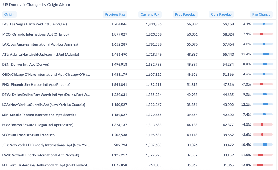
Task: Click DFW Dallas/Fort Worth origin name
Action: pyautogui.click(x=46, y=95)
